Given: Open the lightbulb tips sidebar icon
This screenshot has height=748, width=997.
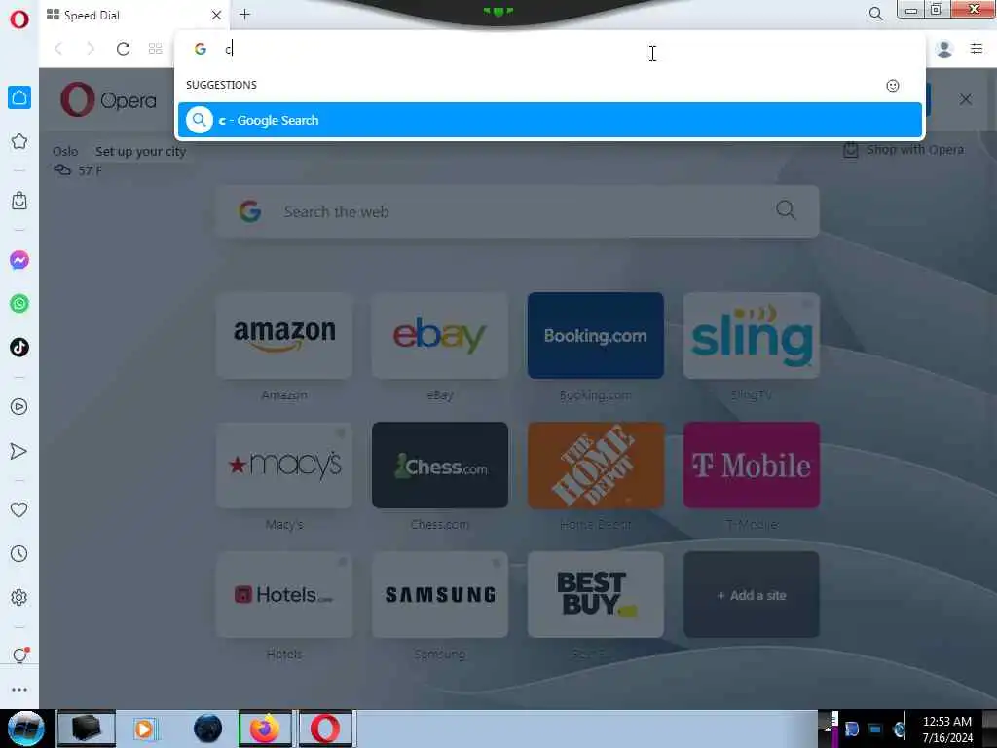Looking at the screenshot, I should 20,655.
